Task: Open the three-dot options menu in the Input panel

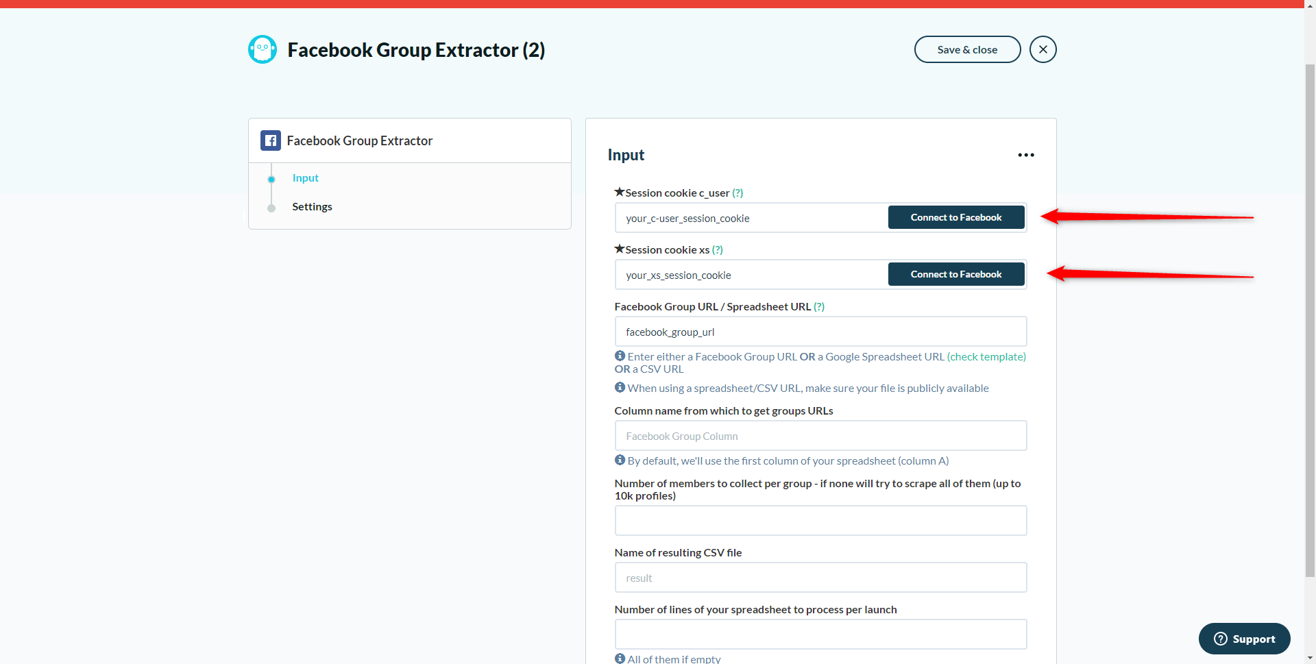Action: click(1026, 155)
